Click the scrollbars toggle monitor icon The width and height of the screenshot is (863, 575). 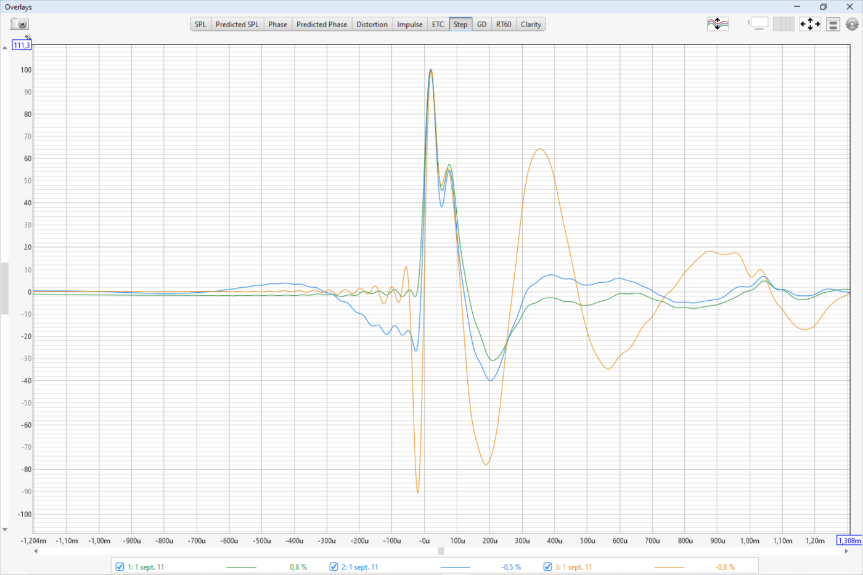[759, 24]
